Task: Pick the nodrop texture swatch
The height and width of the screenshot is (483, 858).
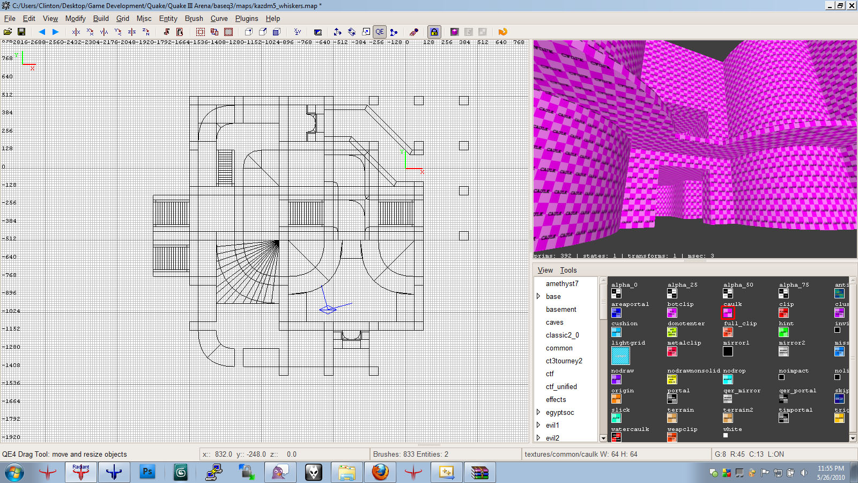Action: tap(728, 379)
